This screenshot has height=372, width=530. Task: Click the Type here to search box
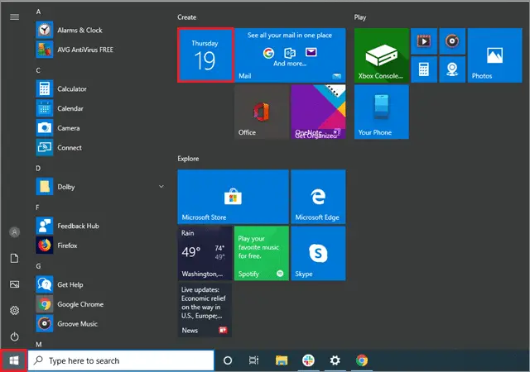(121, 360)
